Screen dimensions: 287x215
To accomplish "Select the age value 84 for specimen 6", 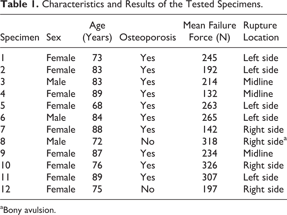I will click(x=97, y=117).
